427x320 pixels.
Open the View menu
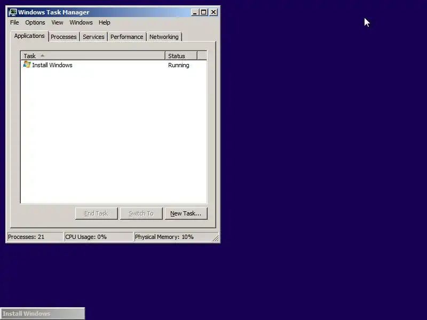(x=57, y=22)
